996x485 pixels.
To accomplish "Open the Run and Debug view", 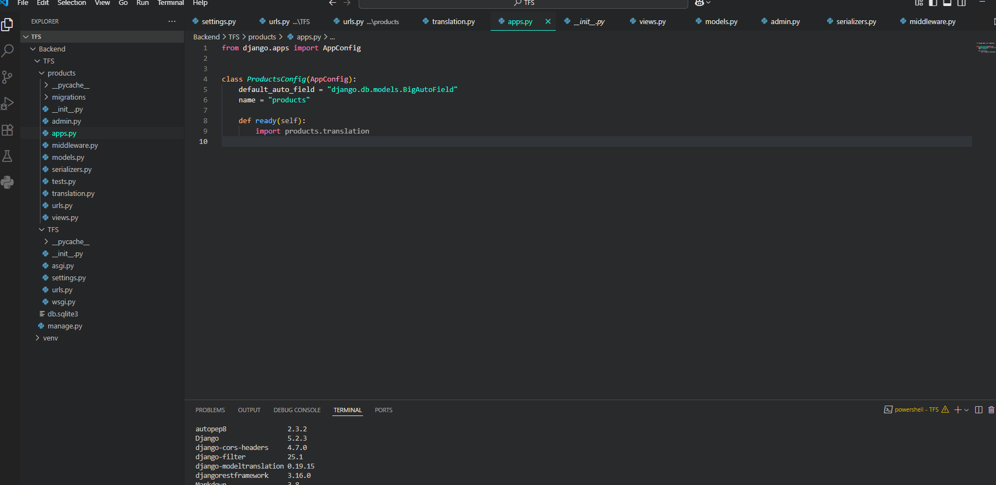I will coord(8,103).
